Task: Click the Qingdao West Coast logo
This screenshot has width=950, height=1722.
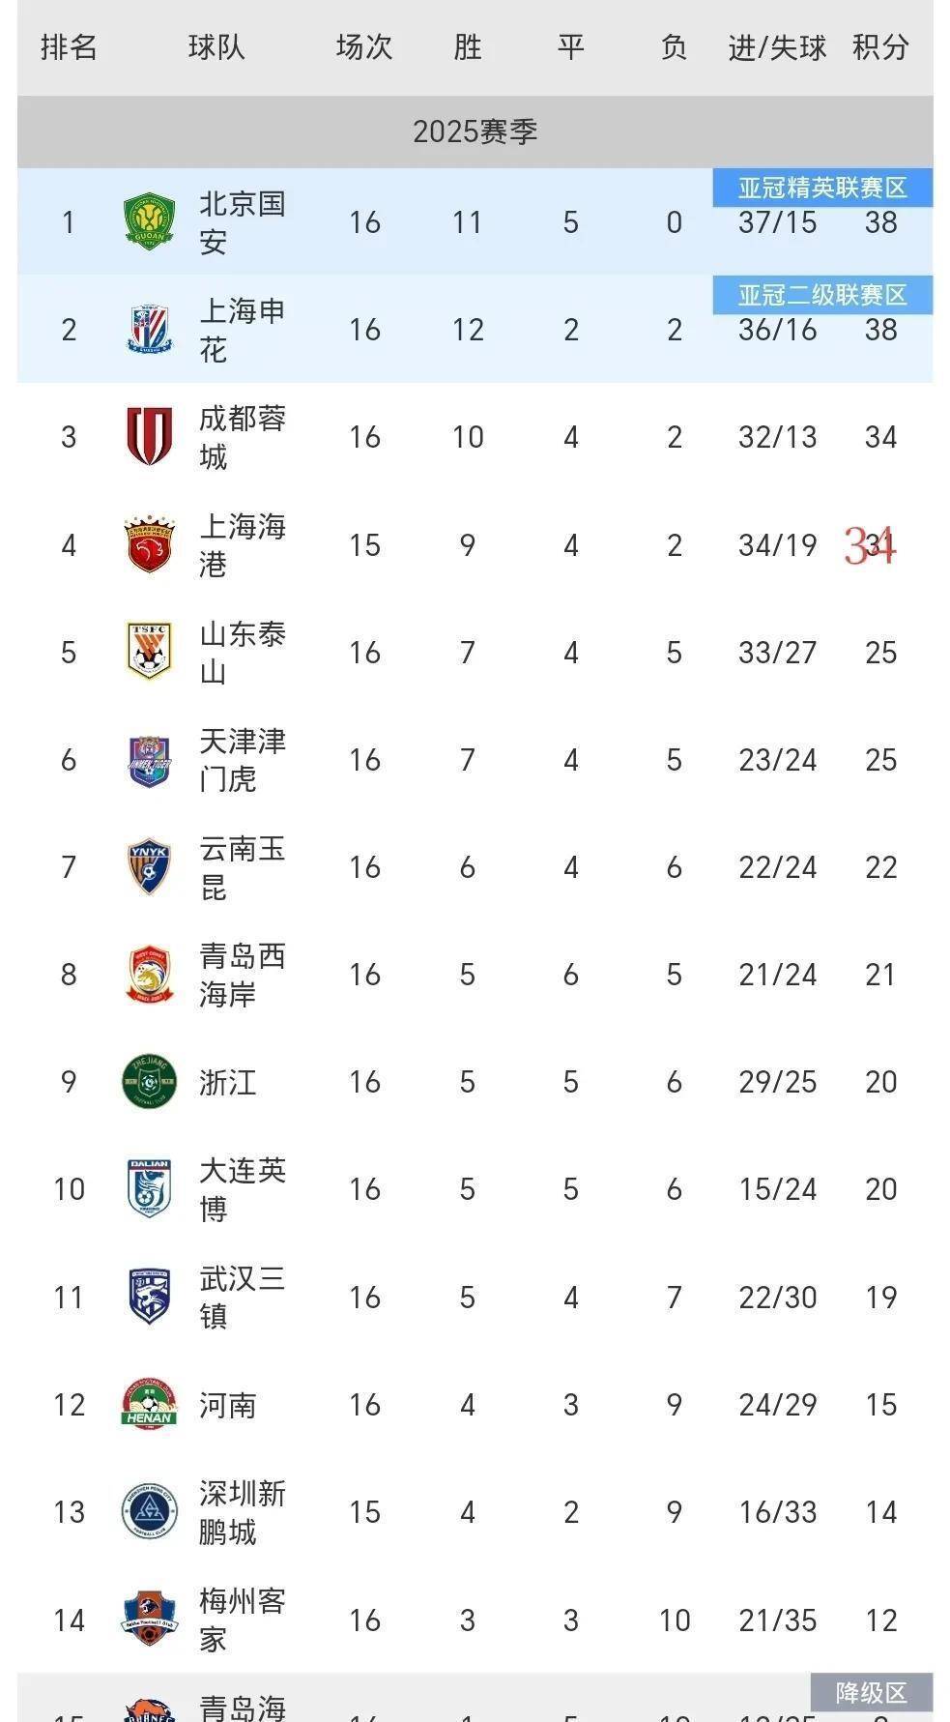Action: tap(149, 974)
